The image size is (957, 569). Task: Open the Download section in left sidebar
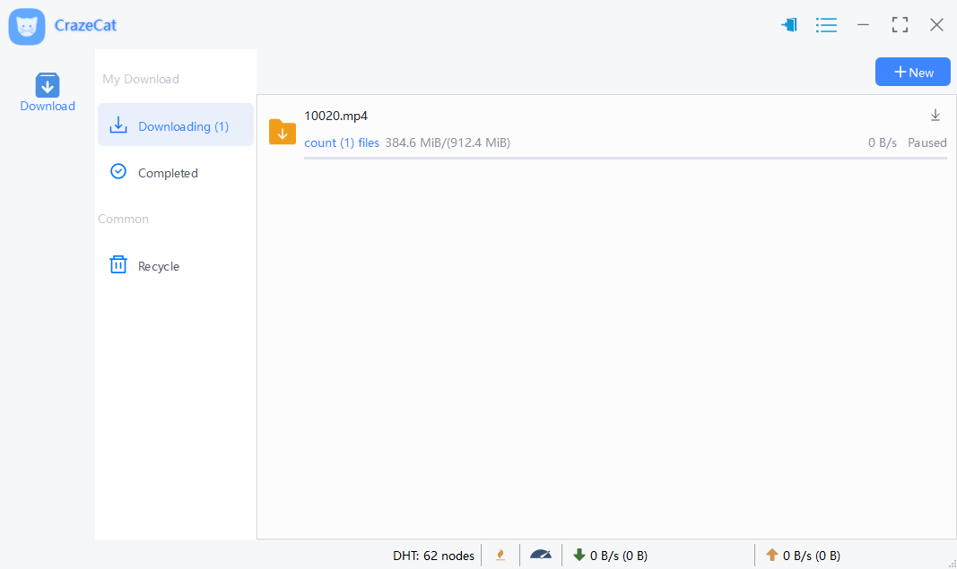tap(48, 93)
